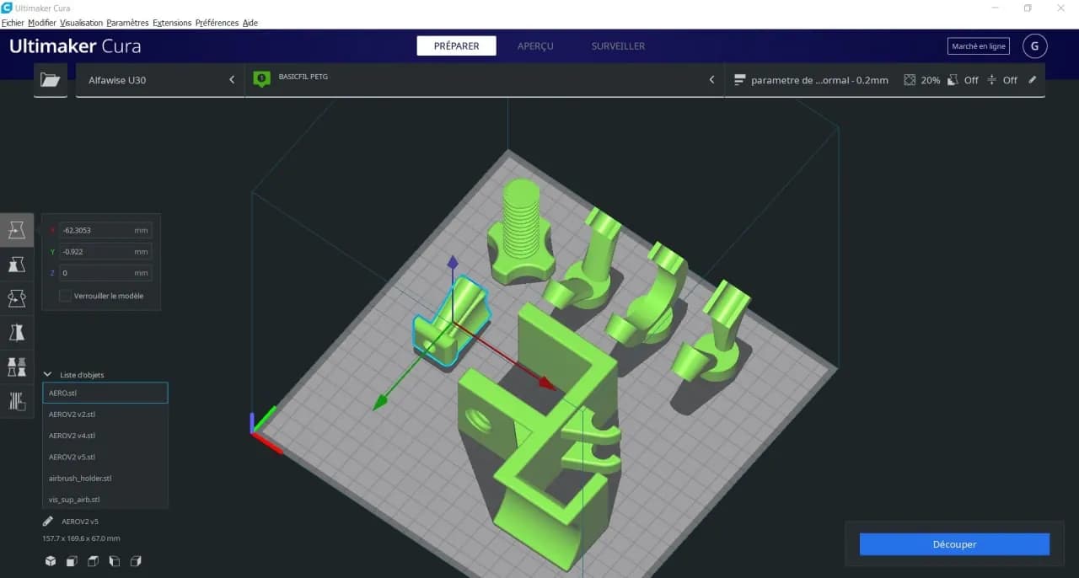Image resolution: width=1079 pixels, height=578 pixels.
Task: Select the Rotate tool
Action: coord(17,297)
